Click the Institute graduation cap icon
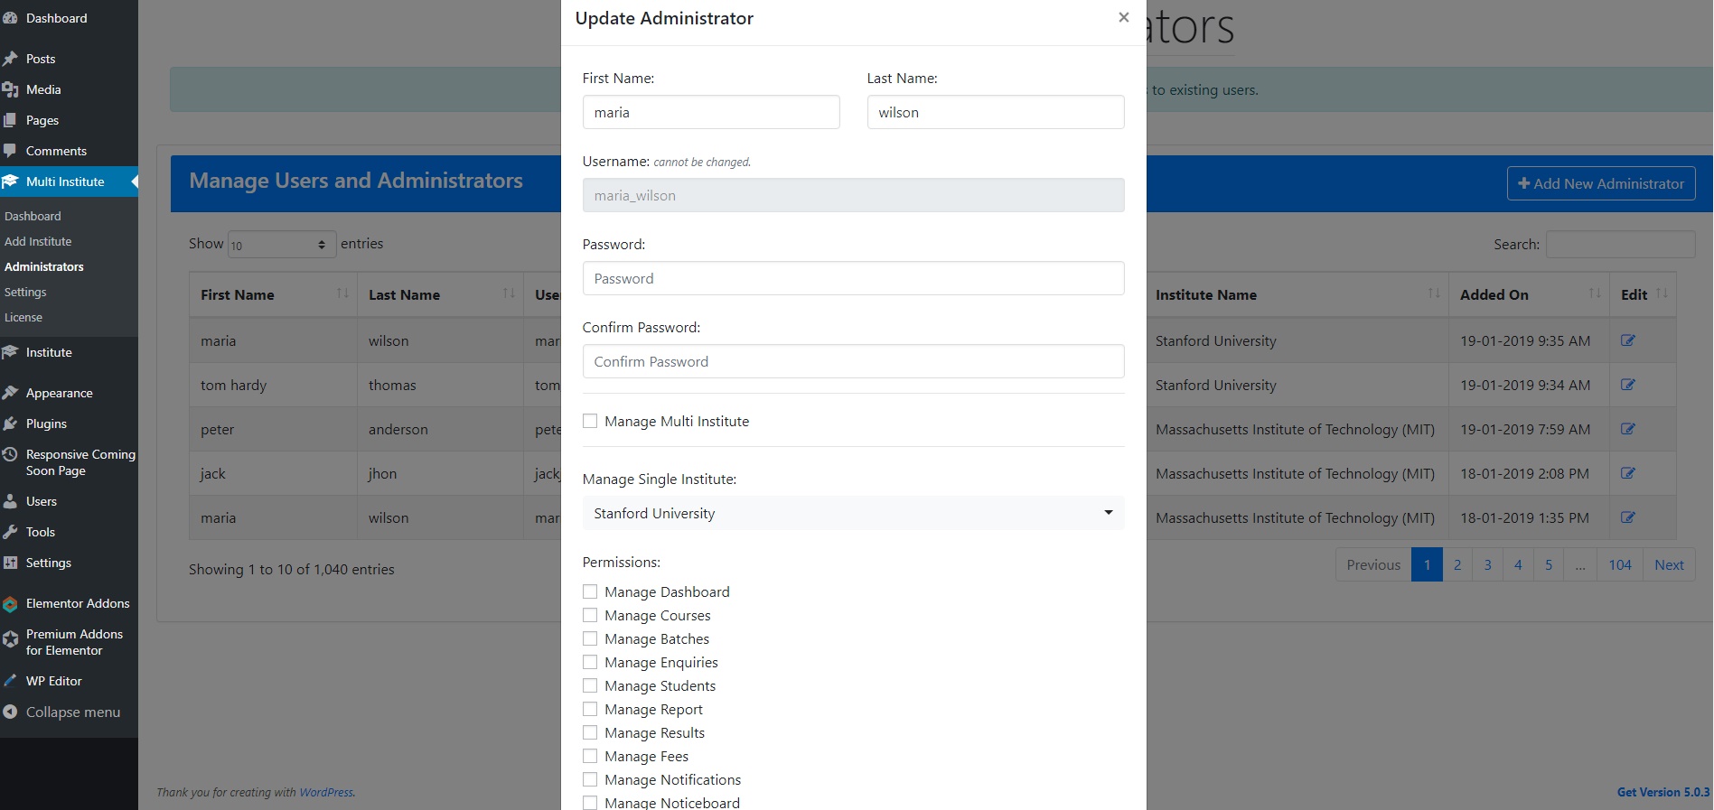This screenshot has height=810, width=1714. coord(10,352)
